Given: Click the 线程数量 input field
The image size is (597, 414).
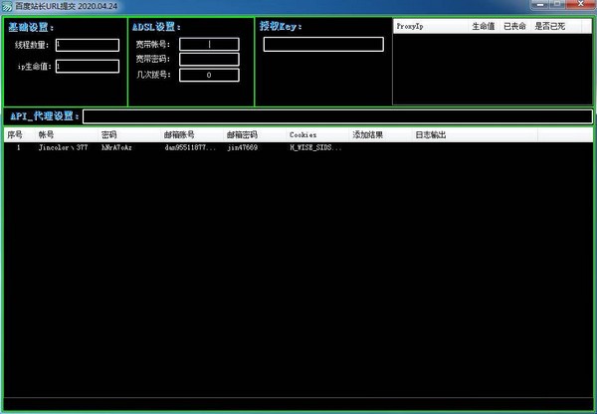Looking at the screenshot, I should pos(87,45).
